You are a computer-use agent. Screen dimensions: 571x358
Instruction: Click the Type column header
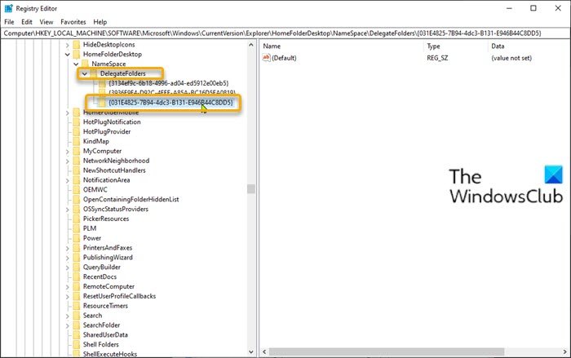433,46
